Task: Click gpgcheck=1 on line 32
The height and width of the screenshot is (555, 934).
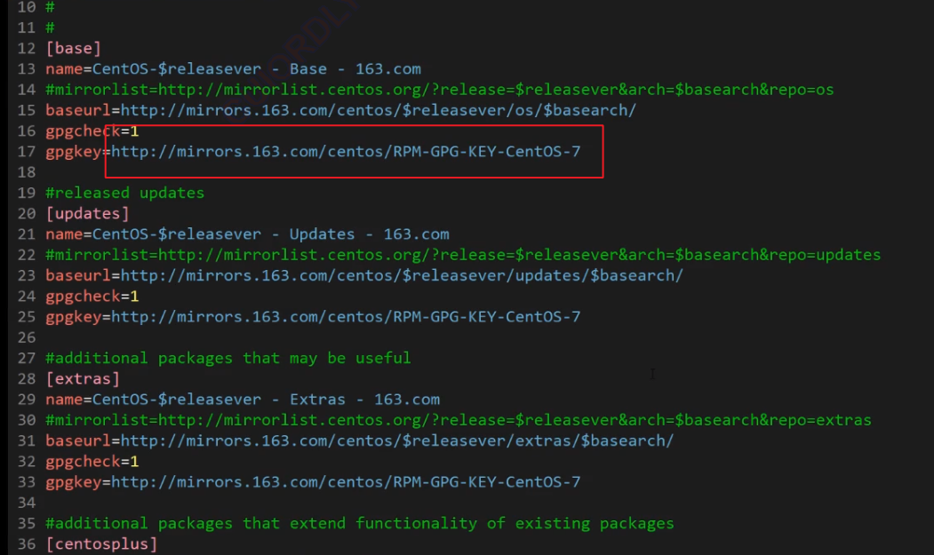Action: 92,462
